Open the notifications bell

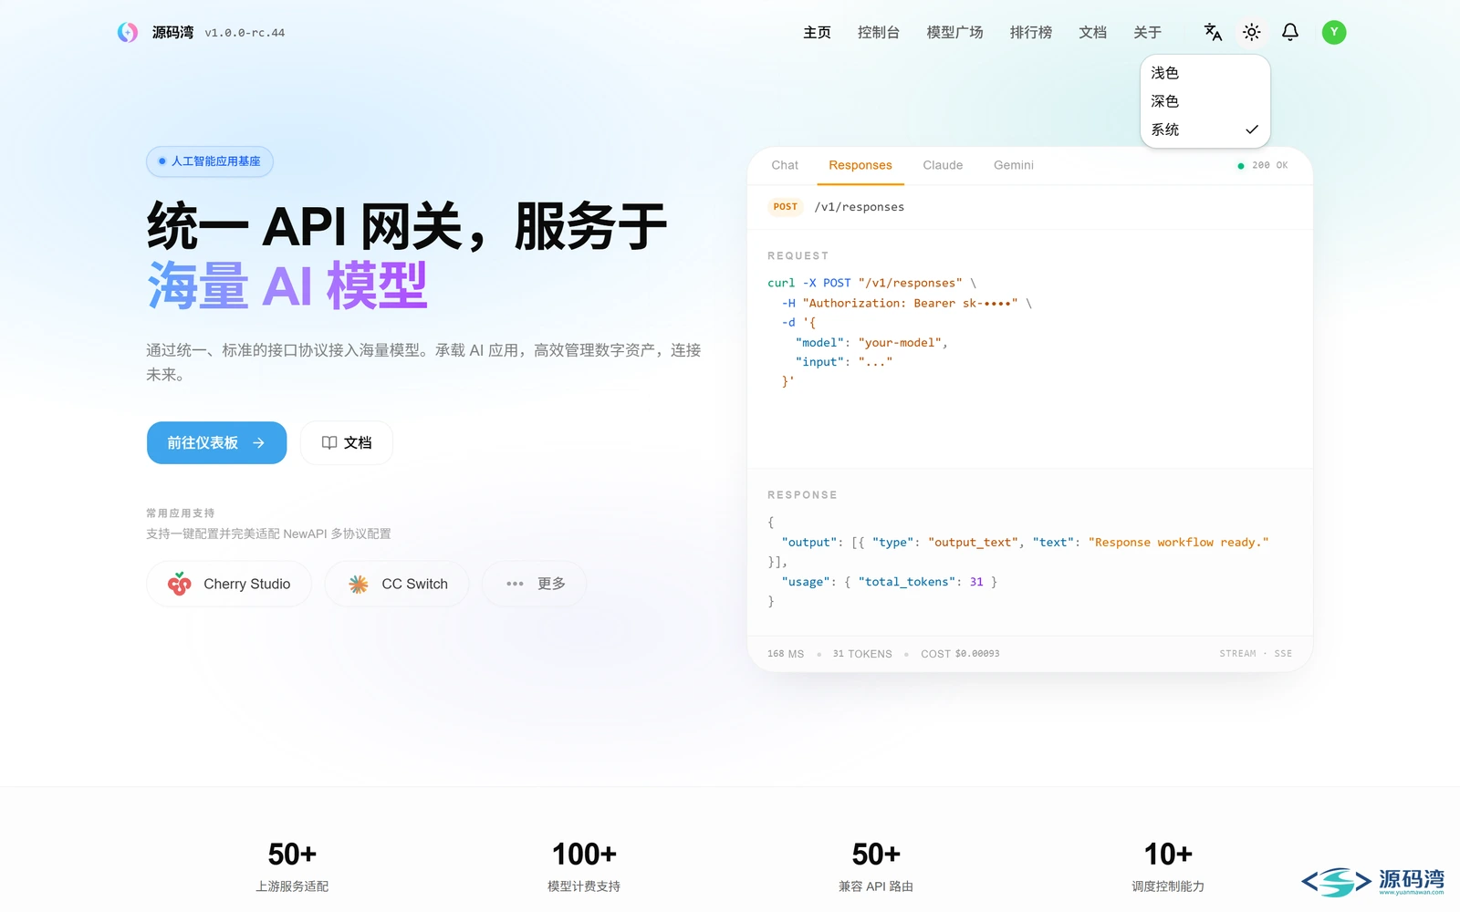[1290, 33]
